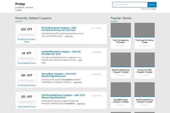Click the blue Search button
Screen dimensions: 170x113
click(x=152, y=5)
